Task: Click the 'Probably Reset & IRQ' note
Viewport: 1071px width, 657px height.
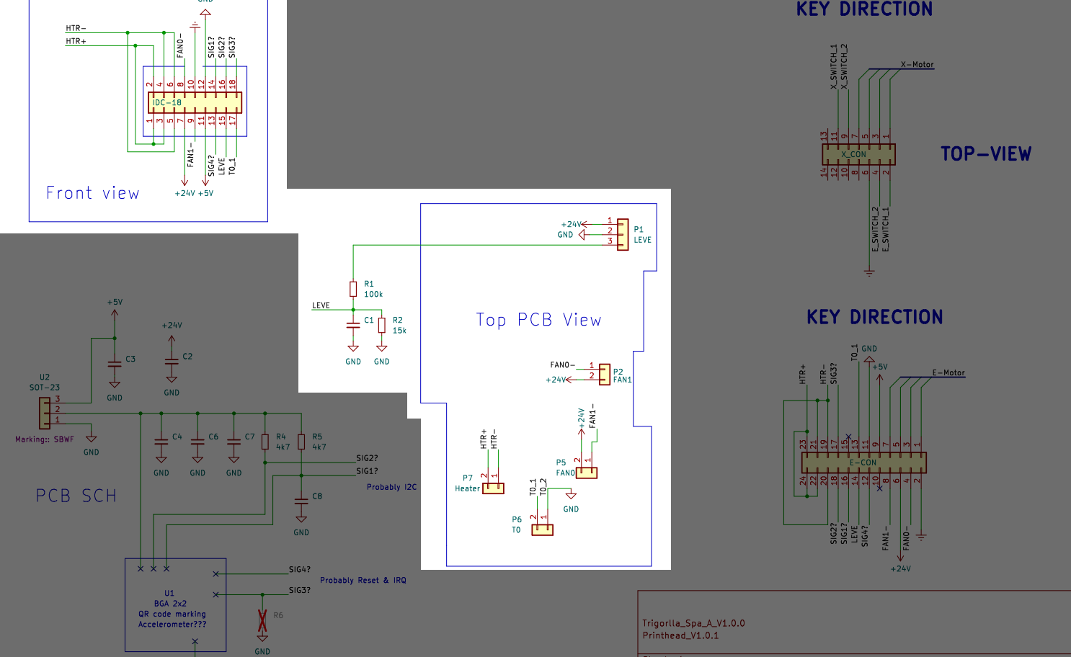Action: coord(363,580)
